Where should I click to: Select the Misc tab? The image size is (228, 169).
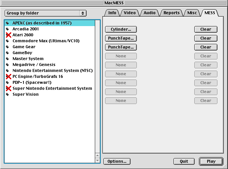point(192,13)
